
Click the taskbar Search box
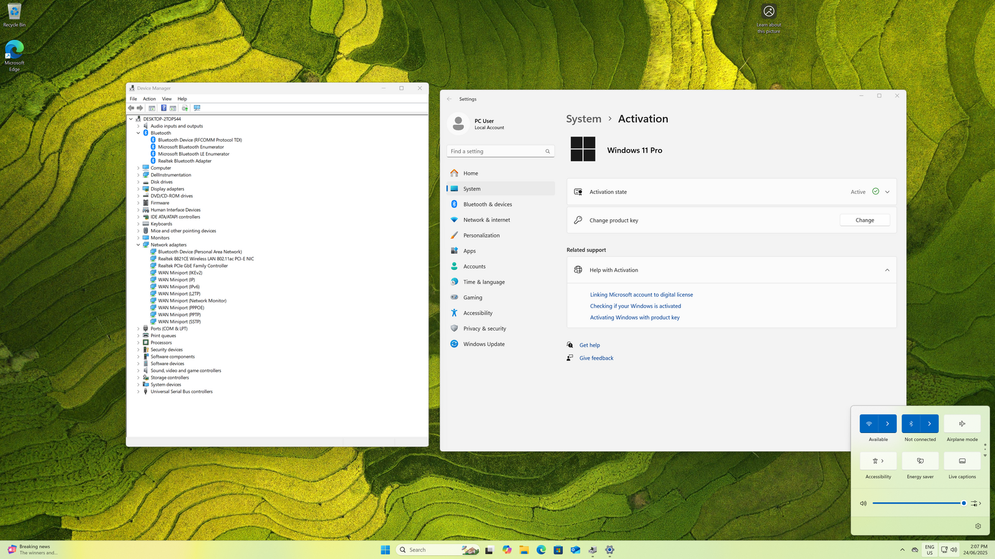coord(438,550)
